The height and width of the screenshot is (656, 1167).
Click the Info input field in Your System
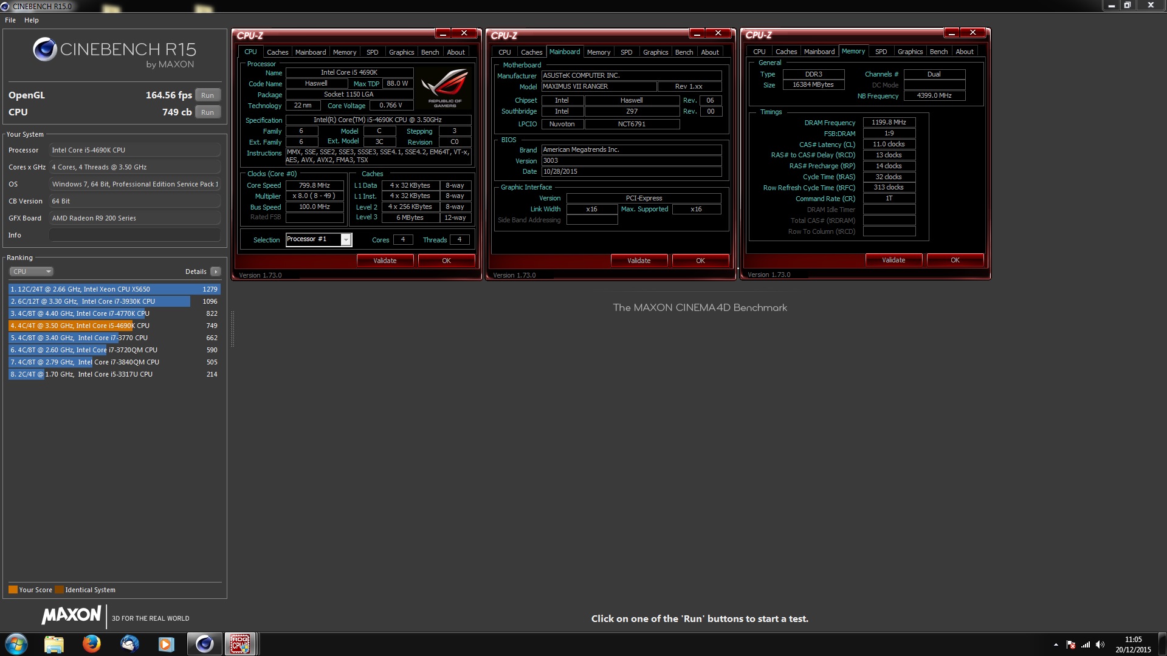(x=134, y=235)
